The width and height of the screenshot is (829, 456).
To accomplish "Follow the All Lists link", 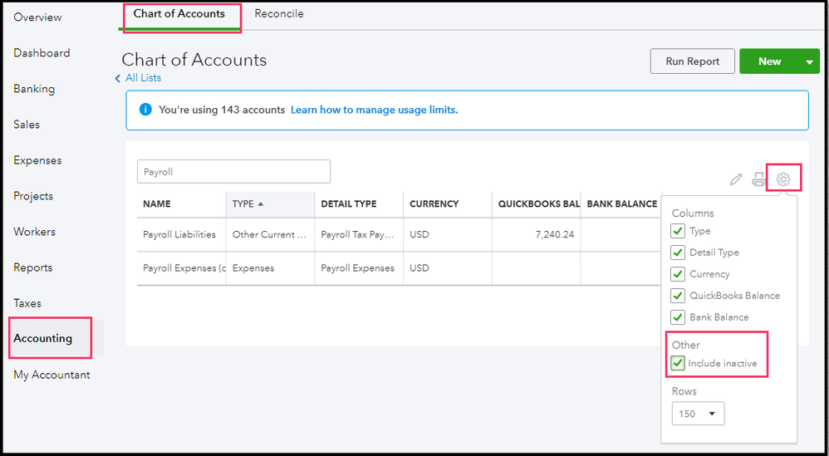I will (x=143, y=78).
